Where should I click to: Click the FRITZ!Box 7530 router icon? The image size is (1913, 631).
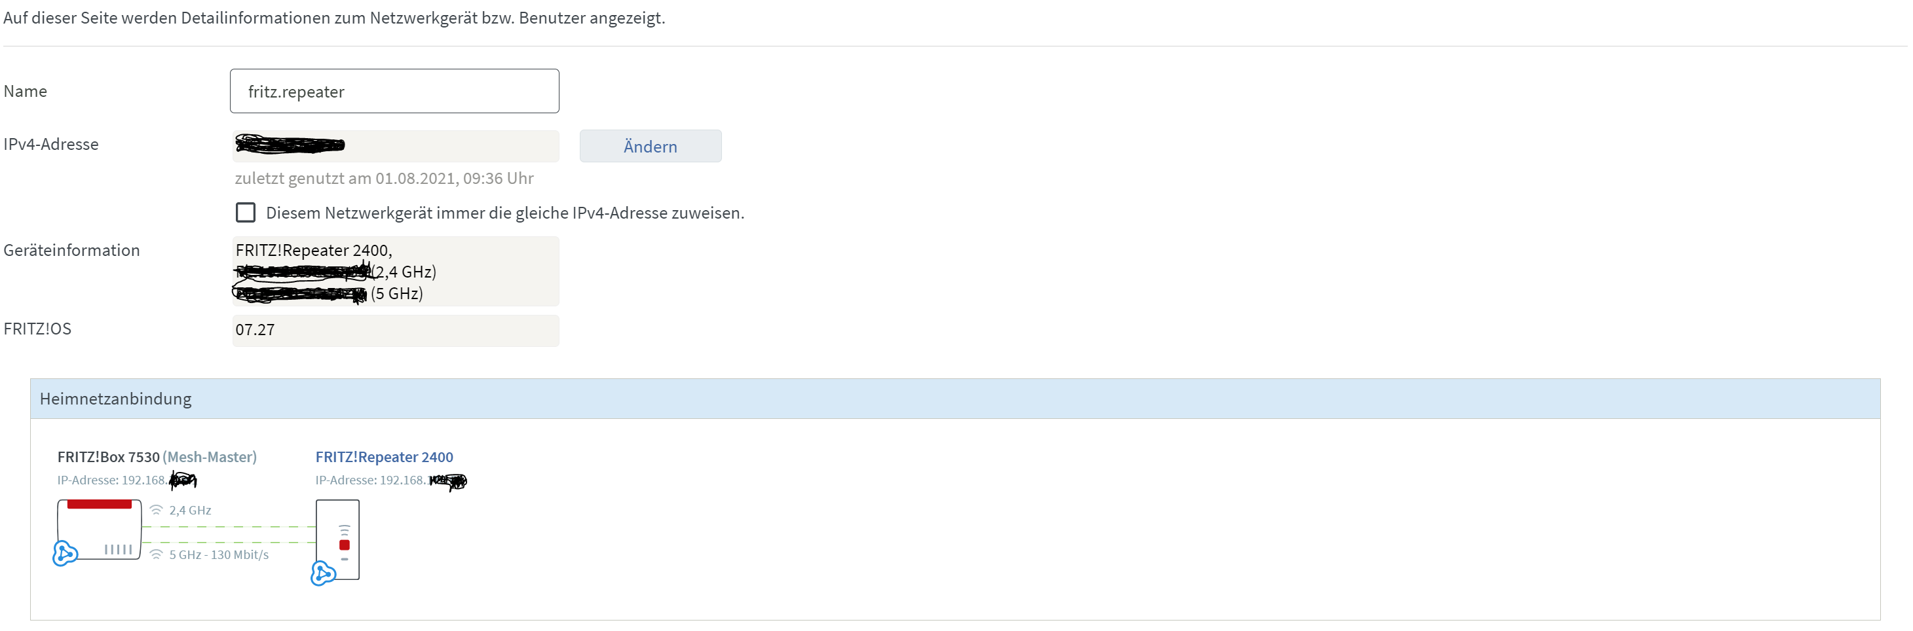[100, 530]
